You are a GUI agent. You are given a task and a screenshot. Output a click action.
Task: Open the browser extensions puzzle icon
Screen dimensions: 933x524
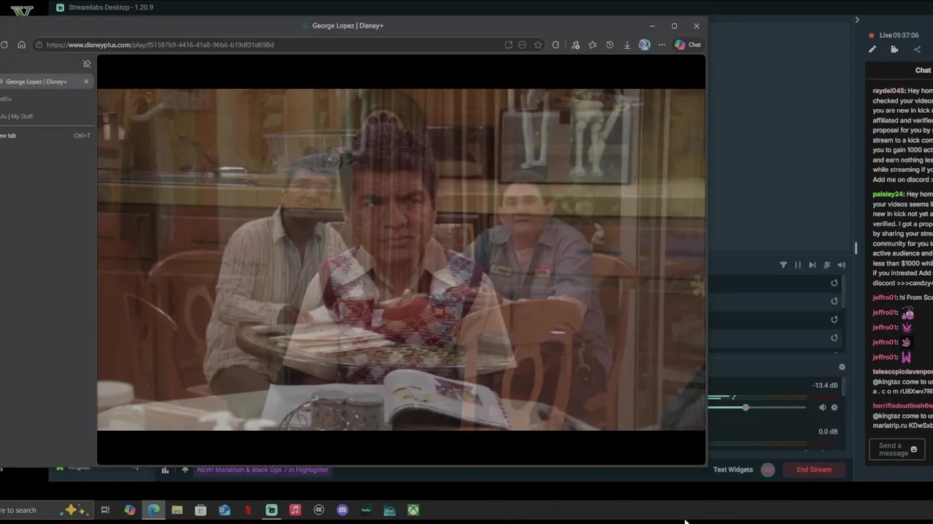click(556, 45)
